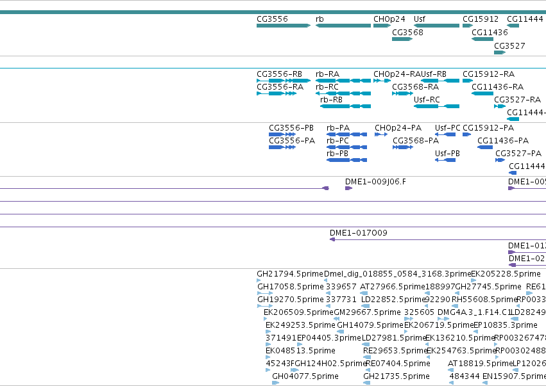Click EST GH21735.5prime

tap(366, 383)
